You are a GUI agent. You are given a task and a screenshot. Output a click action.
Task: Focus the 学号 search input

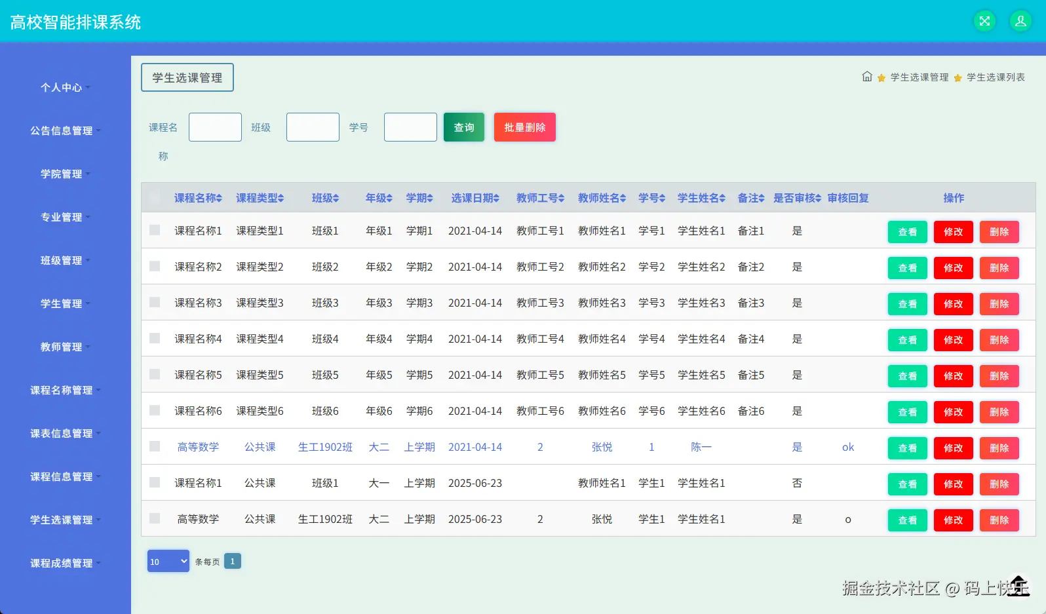410,127
